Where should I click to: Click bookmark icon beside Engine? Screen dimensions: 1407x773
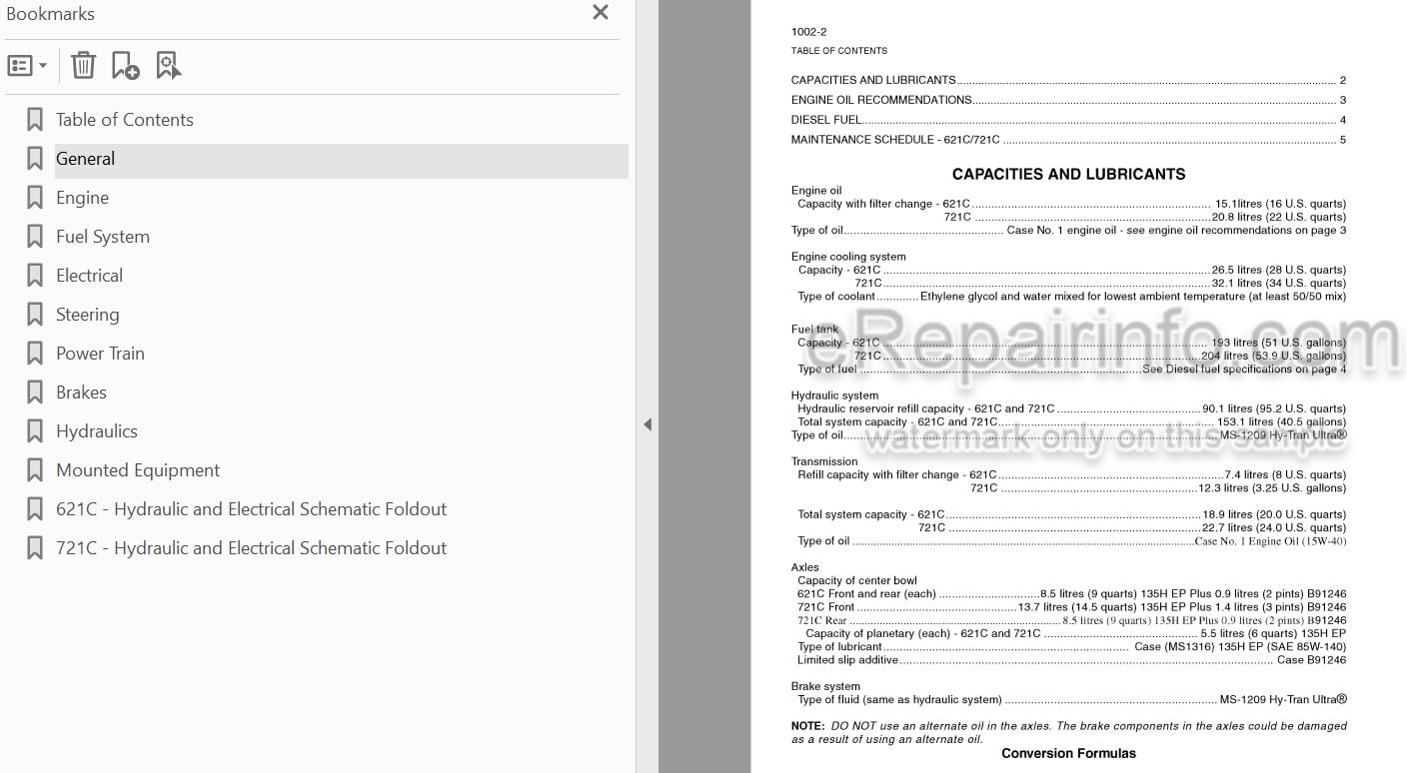click(35, 198)
